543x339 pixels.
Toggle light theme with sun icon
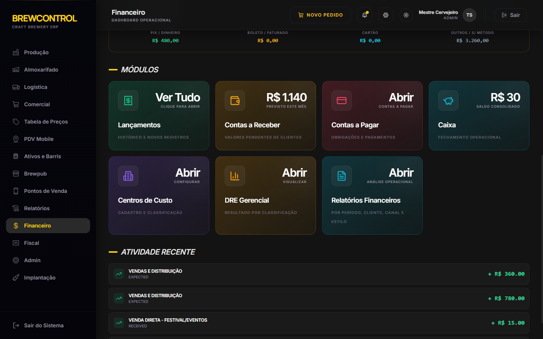point(406,15)
